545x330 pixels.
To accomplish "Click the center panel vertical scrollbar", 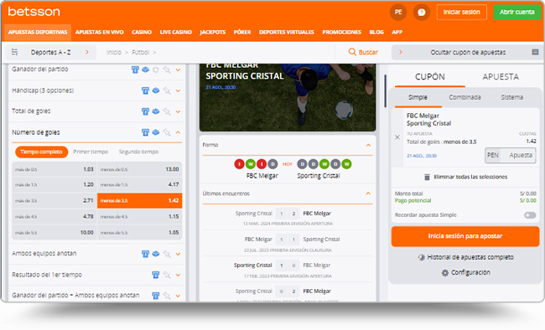I will click(385, 91).
